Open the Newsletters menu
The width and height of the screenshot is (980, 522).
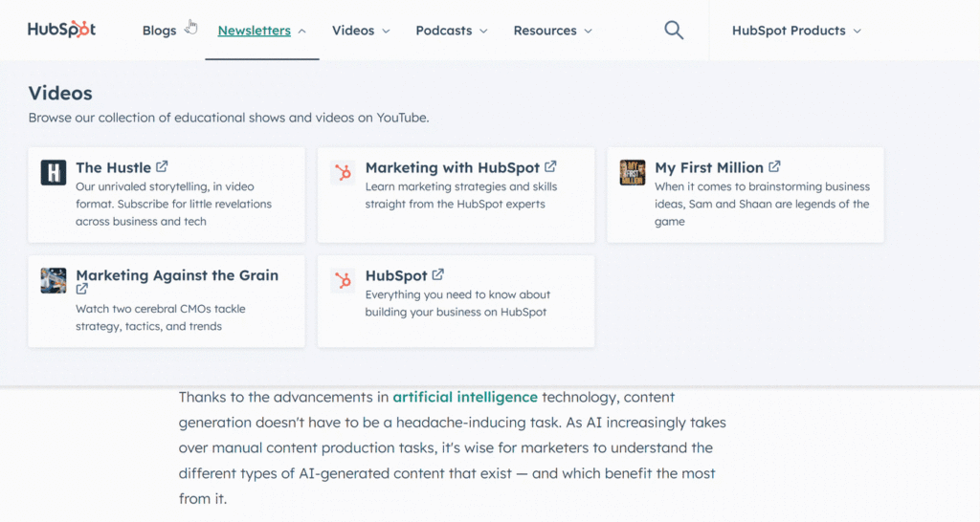[254, 31]
